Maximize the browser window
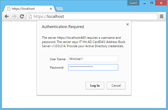Image resolution: width=168 pixels, height=110 pixels. click(152, 3)
